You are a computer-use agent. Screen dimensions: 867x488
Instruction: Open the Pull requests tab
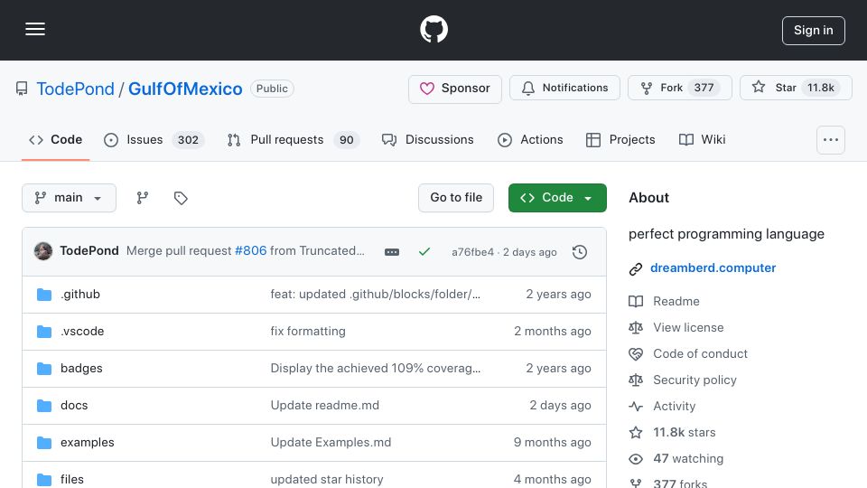click(x=294, y=140)
